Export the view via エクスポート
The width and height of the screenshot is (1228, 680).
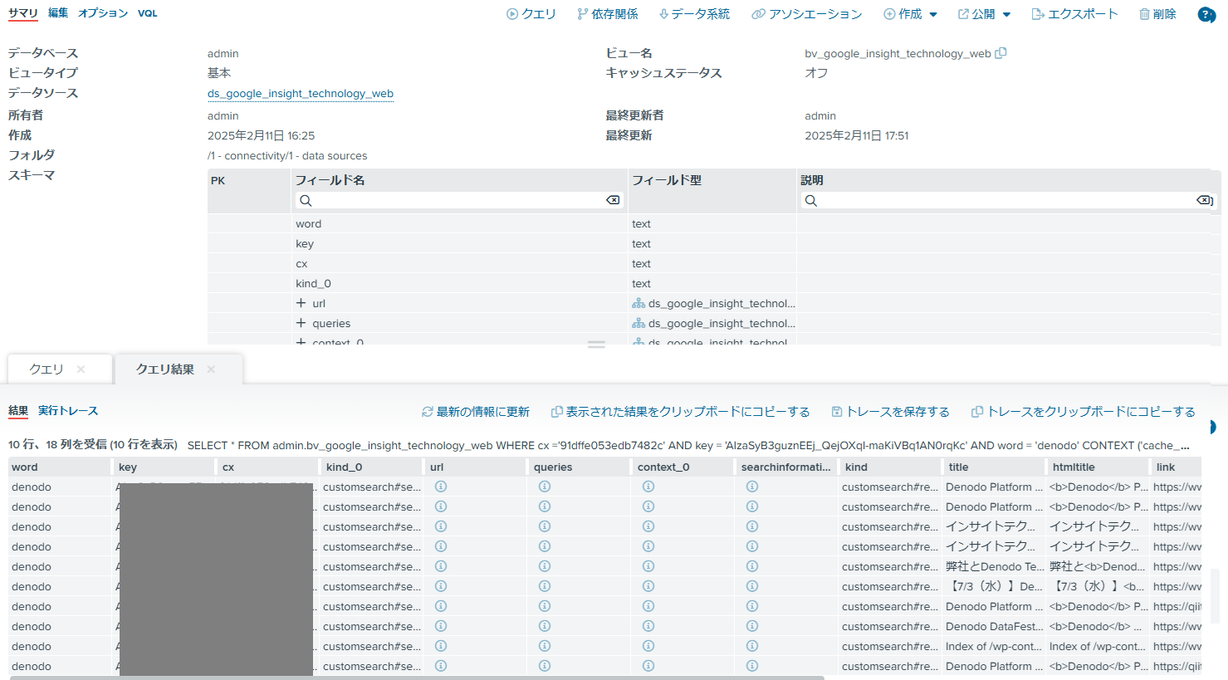(x=1074, y=13)
